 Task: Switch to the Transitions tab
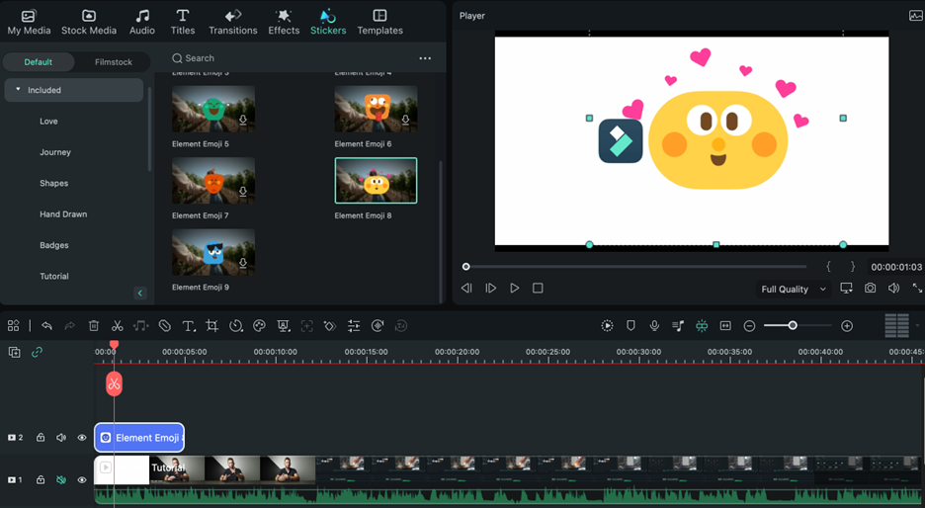point(233,22)
